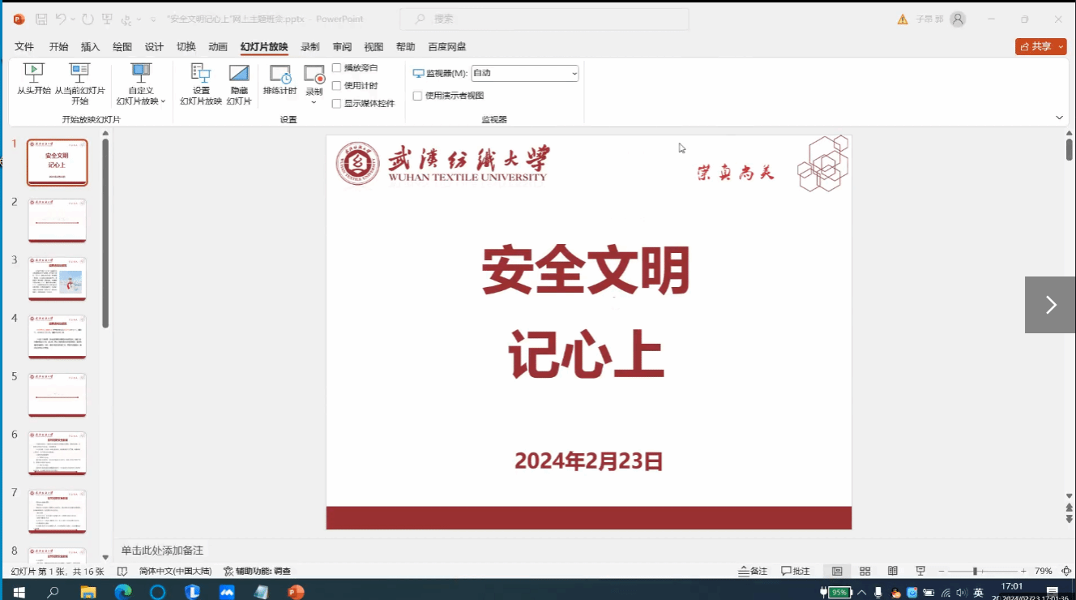Image resolution: width=1076 pixels, height=600 pixels.
Task: Open Reading View from the status bar
Action: point(892,571)
